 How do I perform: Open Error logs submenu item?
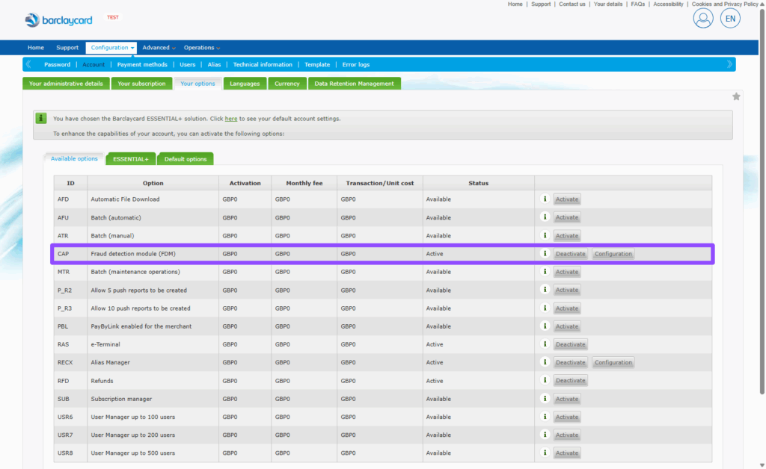(x=355, y=64)
